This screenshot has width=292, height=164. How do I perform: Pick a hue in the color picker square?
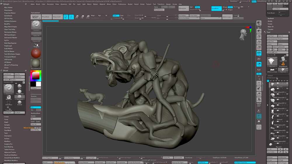click(x=36, y=76)
